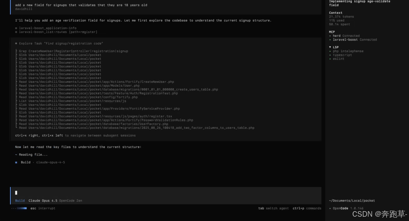Open the Claude Opus 4.5 model selector
This screenshot has width=409, height=221.
[43, 201]
